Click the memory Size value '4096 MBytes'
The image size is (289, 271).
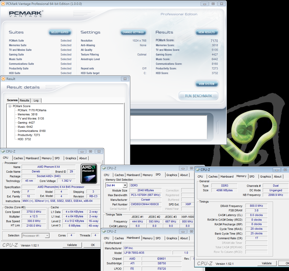click(x=224, y=190)
